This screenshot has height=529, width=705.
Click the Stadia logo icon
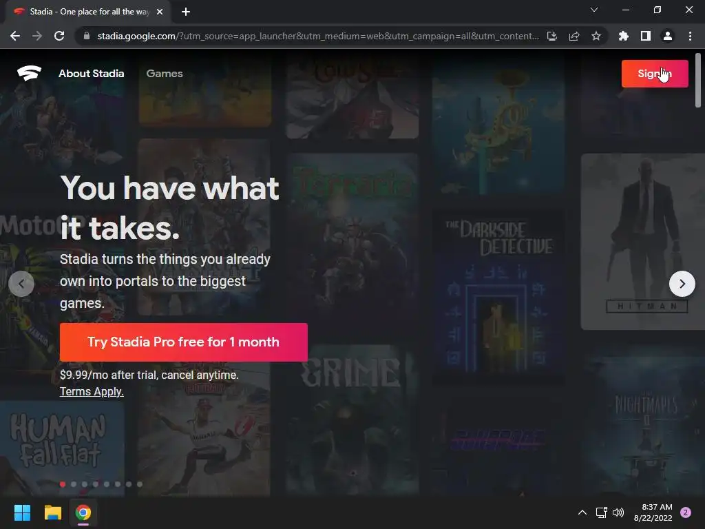coord(29,73)
